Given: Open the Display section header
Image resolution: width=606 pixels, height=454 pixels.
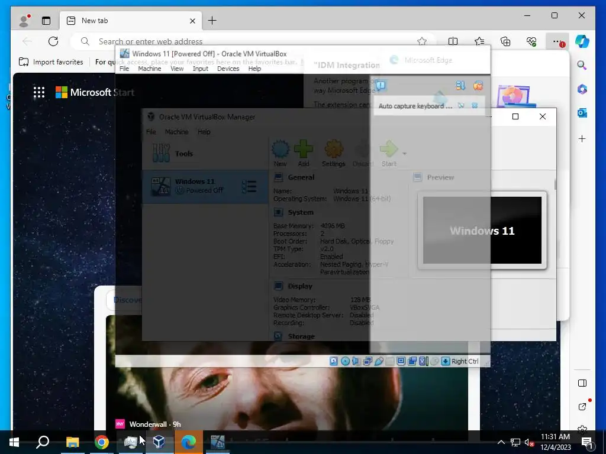Looking at the screenshot, I should [300, 286].
